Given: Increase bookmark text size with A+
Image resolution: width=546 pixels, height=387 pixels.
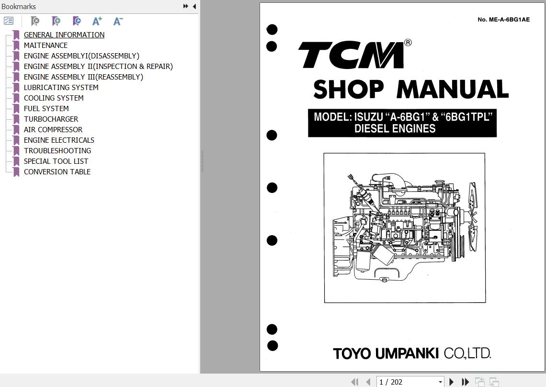Looking at the screenshot, I should click(x=97, y=21).
